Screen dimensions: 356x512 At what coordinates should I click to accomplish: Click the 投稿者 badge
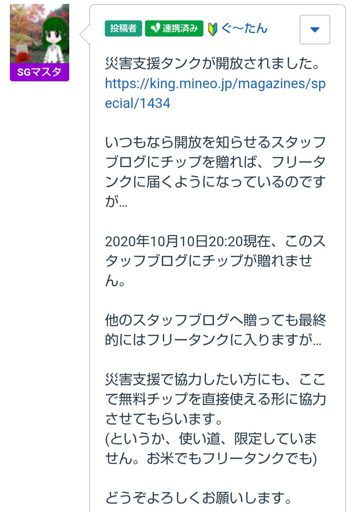tap(123, 28)
